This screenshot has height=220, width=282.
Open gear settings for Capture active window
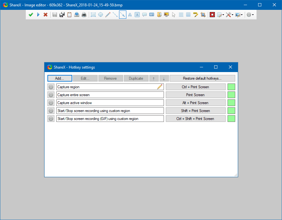51,103
